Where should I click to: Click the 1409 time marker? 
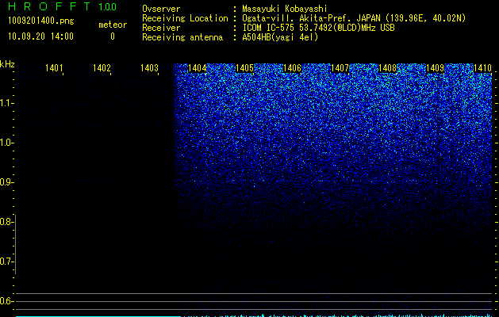[435, 68]
